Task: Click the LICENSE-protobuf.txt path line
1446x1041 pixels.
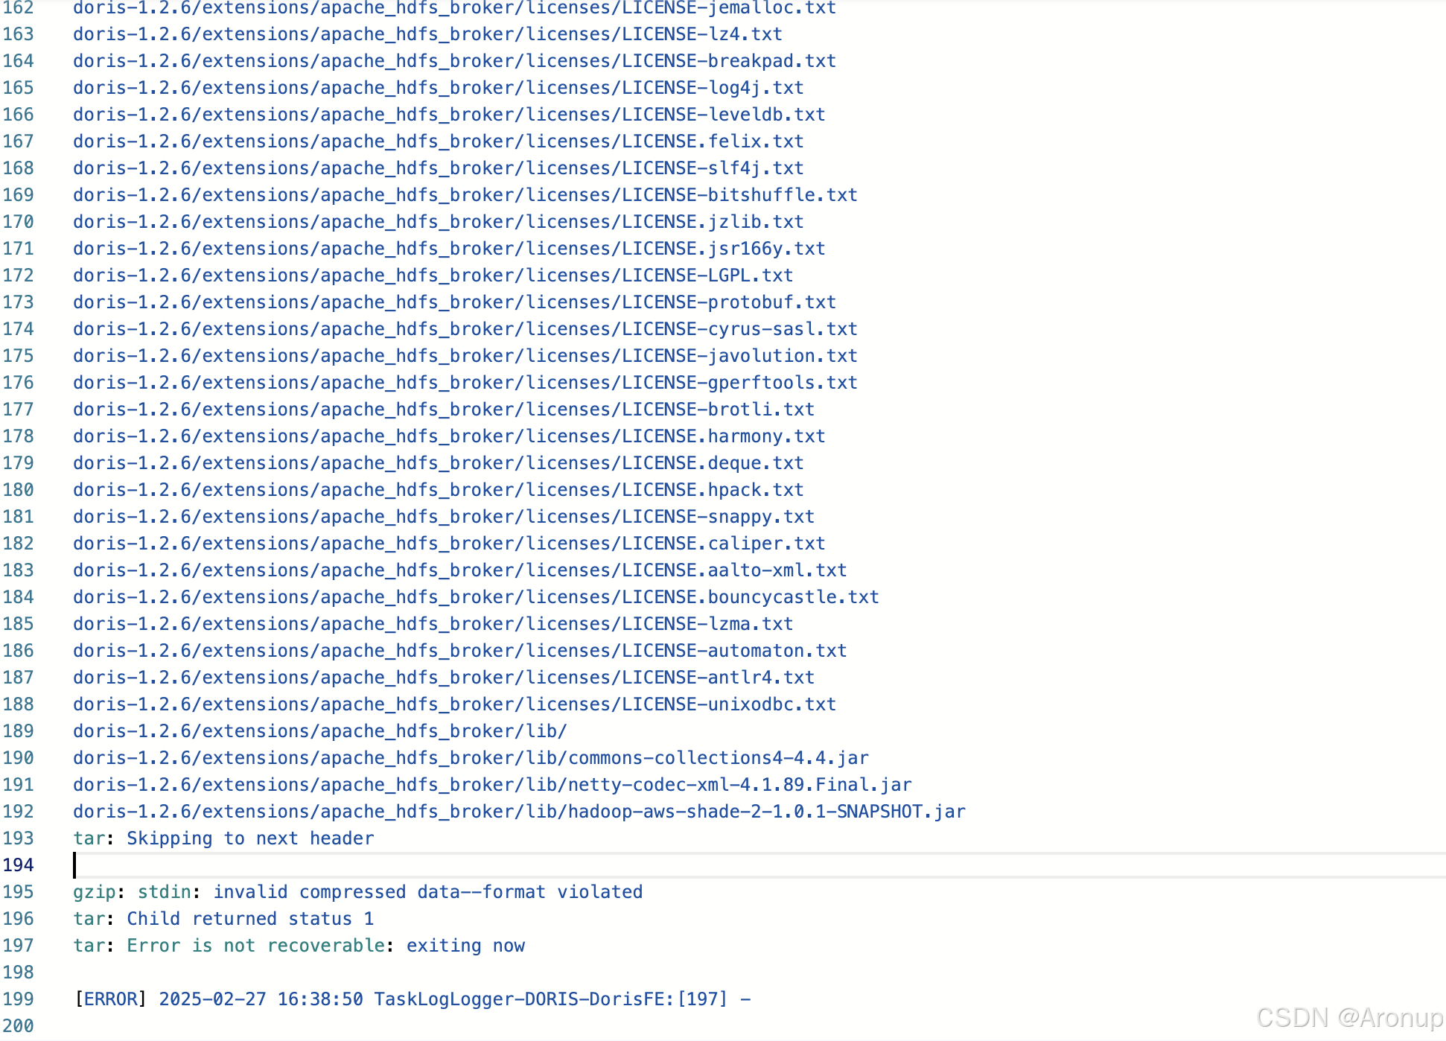Action: 454,302
